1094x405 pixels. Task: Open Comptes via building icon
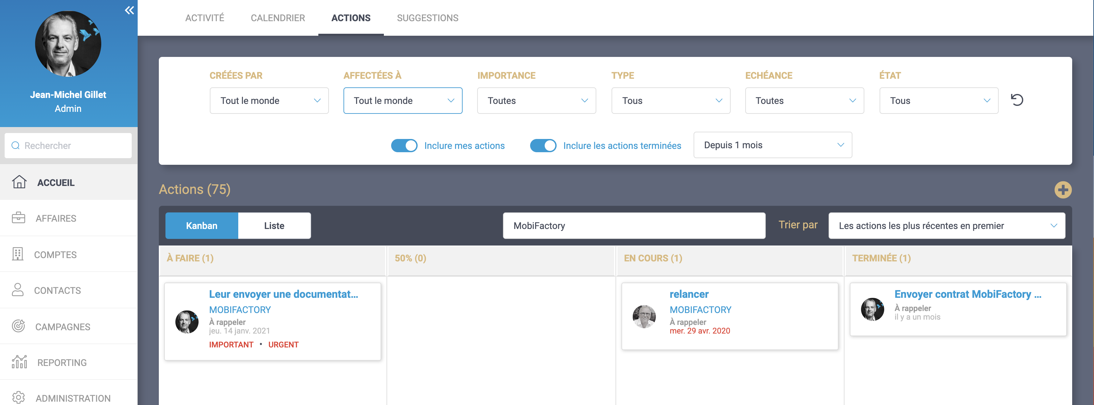[x=18, y=254]
